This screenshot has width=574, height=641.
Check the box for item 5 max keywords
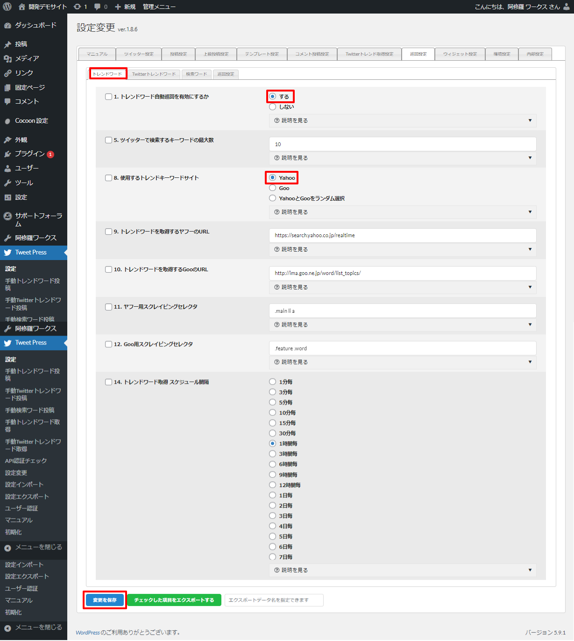click(108, 140)
